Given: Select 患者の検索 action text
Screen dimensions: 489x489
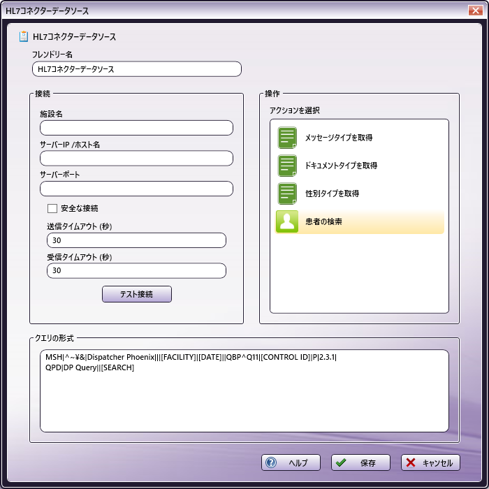Looking at the screenshot, I should point(323,221).
